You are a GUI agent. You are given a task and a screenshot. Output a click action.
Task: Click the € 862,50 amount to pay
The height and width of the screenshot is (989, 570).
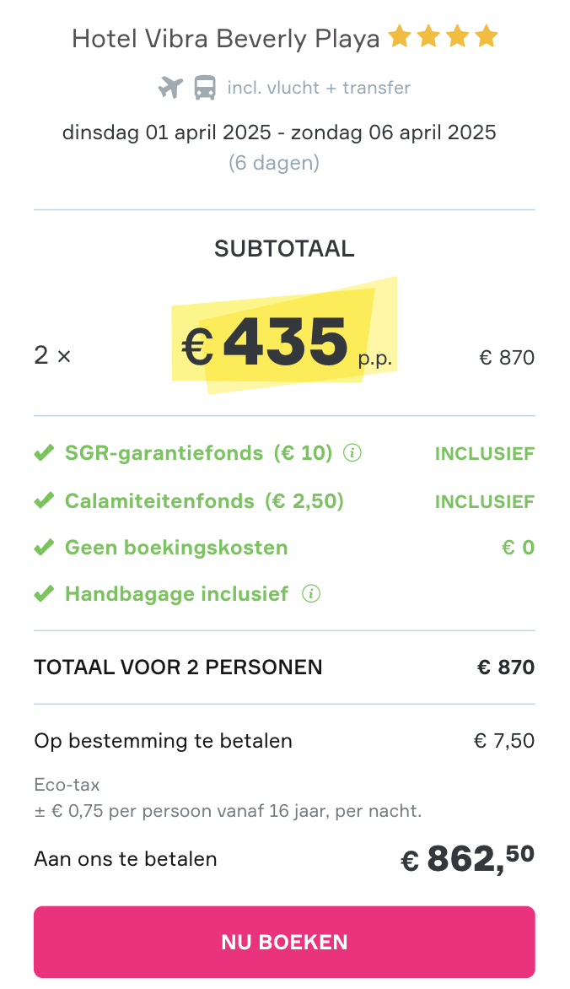(468, 858)
